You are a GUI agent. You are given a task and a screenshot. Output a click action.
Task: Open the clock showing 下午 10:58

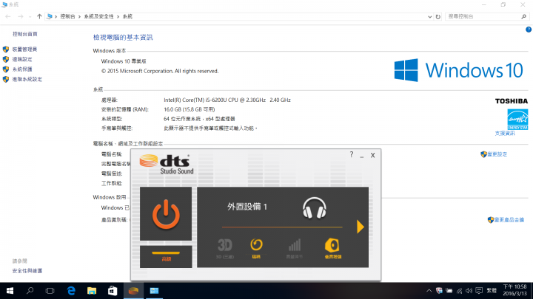[x=514, y=290]
